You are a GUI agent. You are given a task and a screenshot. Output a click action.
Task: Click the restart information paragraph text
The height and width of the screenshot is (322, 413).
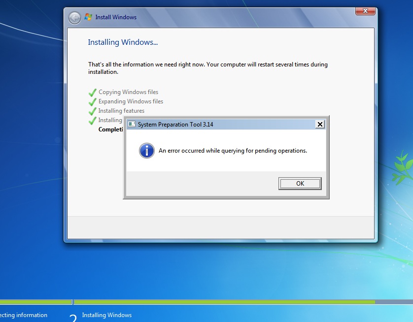(x=208, y=68)
